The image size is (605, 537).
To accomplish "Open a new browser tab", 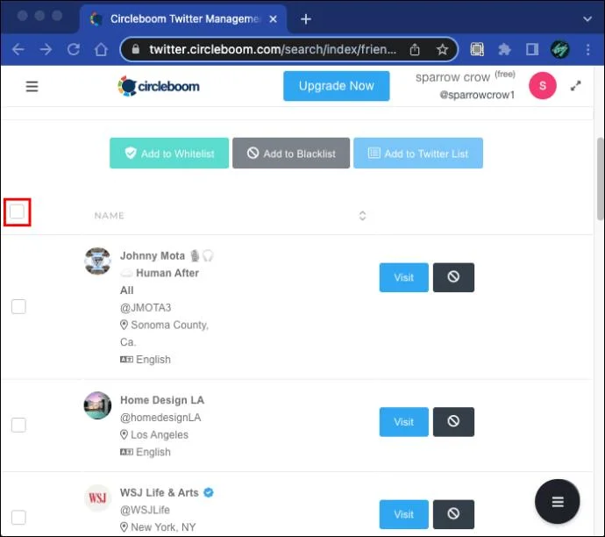I will click(x=306, y=19).
